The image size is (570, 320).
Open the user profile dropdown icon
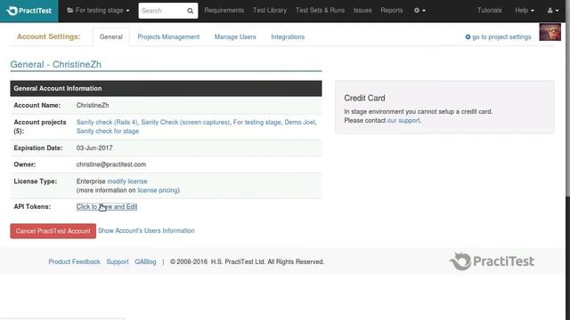point(553,11)
